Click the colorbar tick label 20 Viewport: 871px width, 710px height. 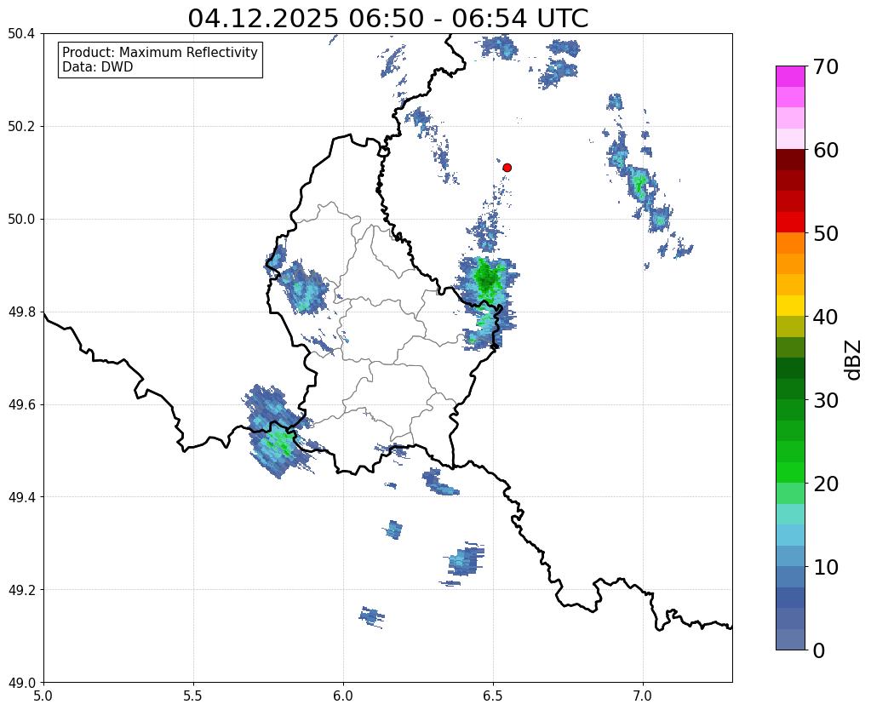tap(826, 484)
